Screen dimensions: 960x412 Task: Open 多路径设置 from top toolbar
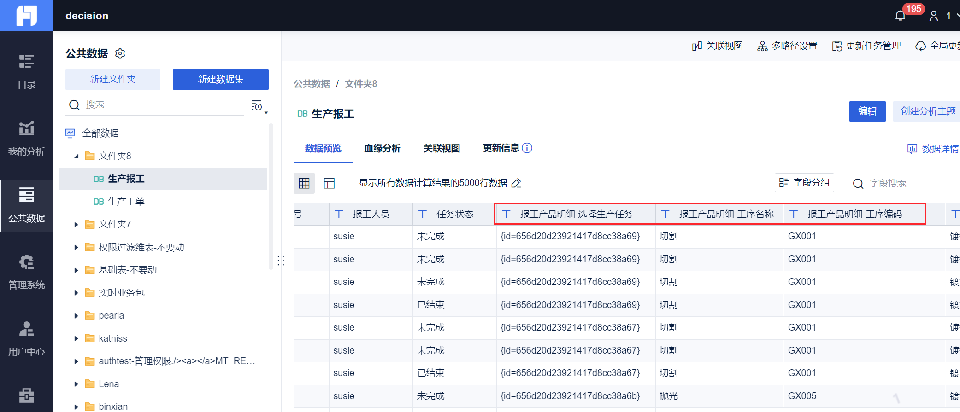[x=787, y=46]
